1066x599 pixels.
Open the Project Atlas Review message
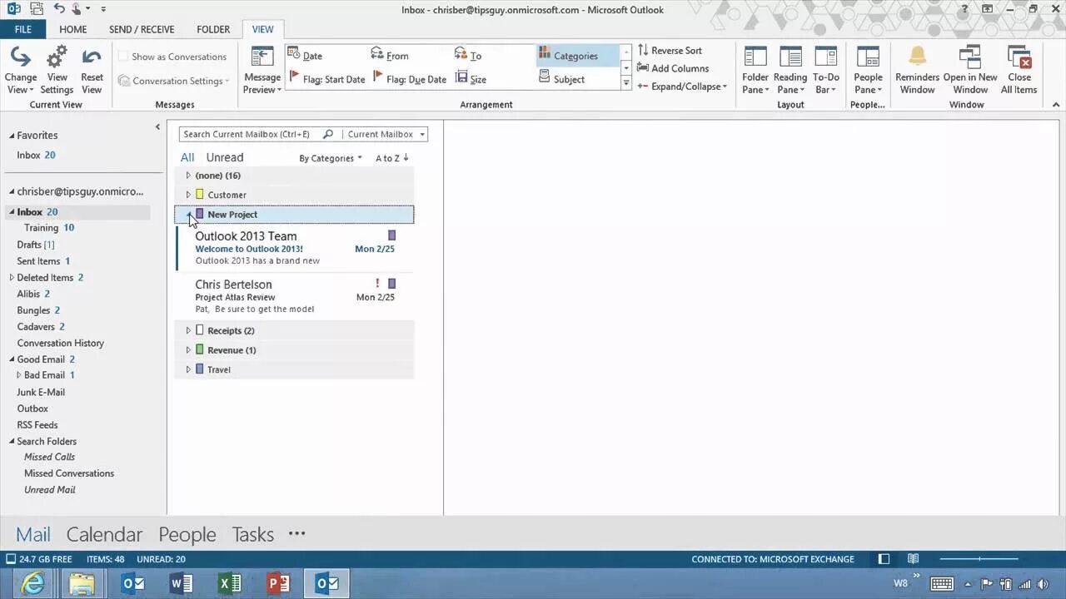[x=295, y=297]
